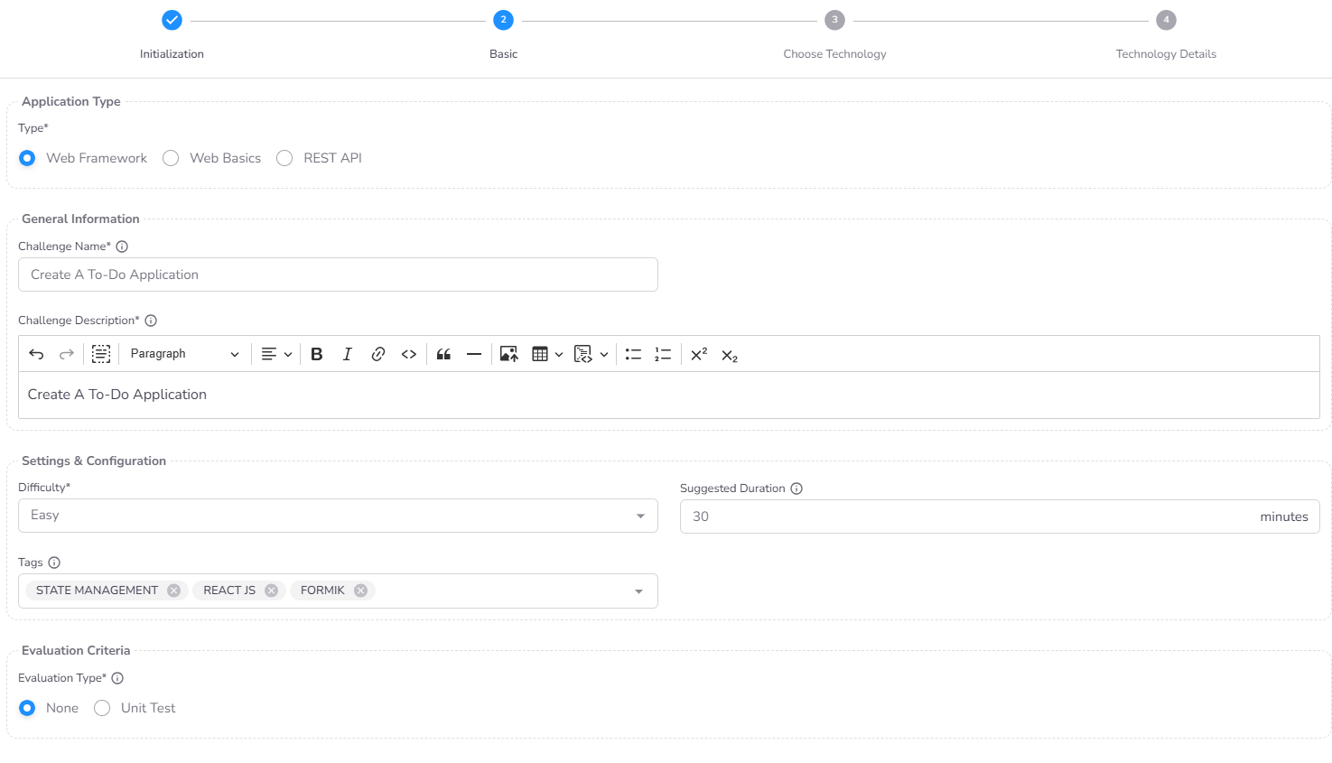Expand the Tags selection dropdown
Image resolution: width=1332 pixels, height=763 pixels.
point(641,591)
